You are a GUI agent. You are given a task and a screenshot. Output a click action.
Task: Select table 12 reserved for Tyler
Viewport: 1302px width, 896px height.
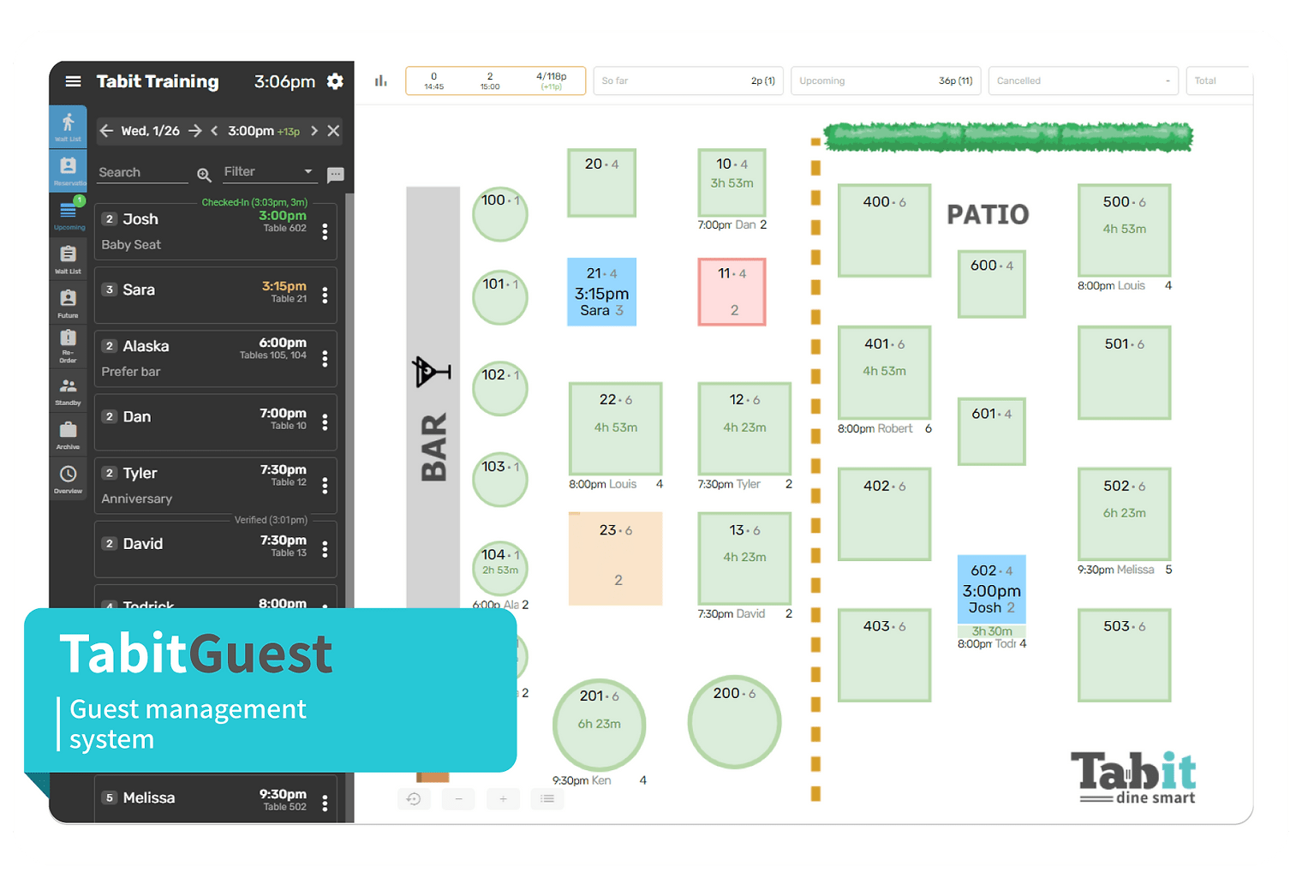click(x=744, y=428)
